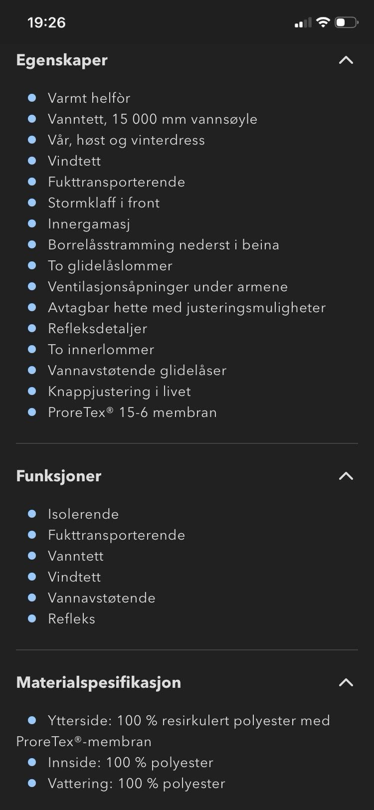Tap the bullet before Refleks
Screen dimensions: 374x810
[32, 618]
